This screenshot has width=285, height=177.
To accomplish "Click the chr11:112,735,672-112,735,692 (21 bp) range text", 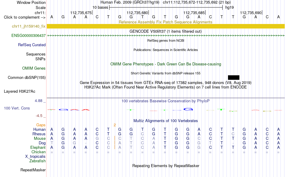I will tap(197, 2).
